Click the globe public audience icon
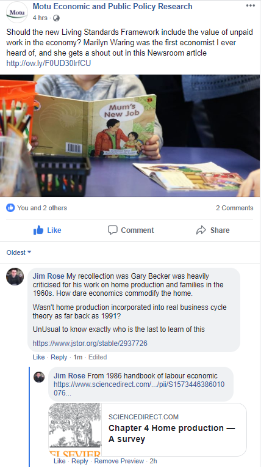The image size is (261, 467). point(56,18)
